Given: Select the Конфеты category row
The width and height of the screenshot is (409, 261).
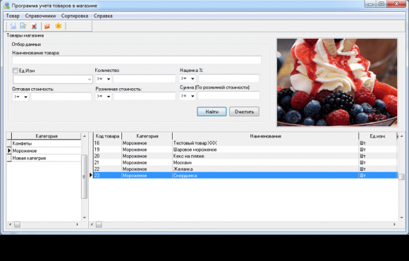Looking at the screenshot, I should 44,143.
